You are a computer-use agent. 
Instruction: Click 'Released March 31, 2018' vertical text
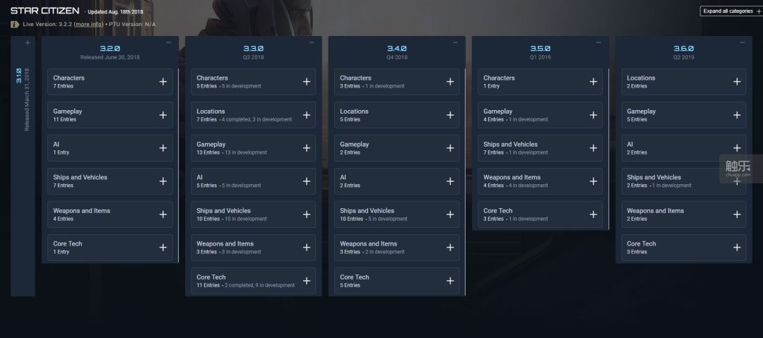point(27,99)
